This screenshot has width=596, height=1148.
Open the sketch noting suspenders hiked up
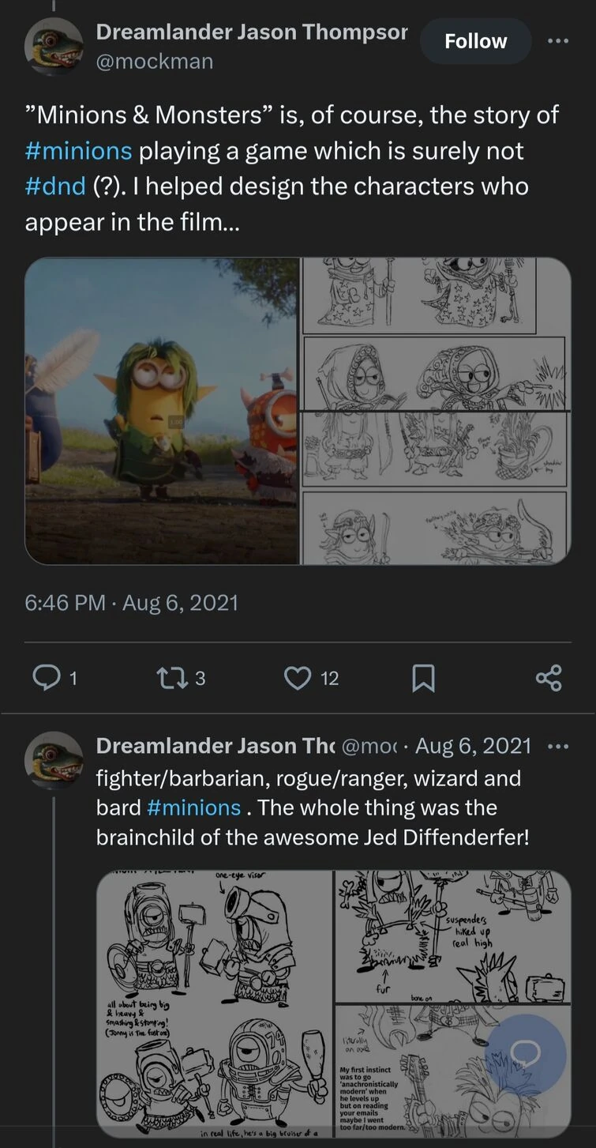pos(452,936)
